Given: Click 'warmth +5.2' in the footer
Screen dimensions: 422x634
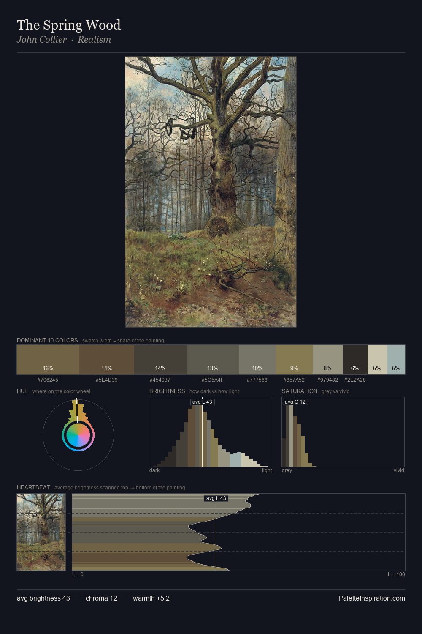Looking at the screenshot, I should click(151, 598).
